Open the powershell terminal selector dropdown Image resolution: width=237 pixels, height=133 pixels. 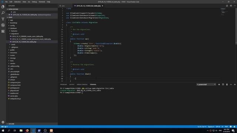tap(206, 85)
